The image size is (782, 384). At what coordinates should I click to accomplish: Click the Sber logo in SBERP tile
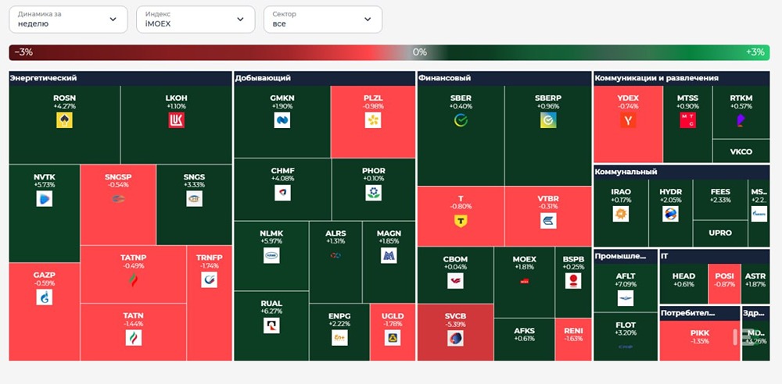pyautogui.click(x=548, y=120)
